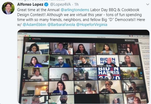Open Alfonso Lopez's profile avatar
Viewport: 151px width, 104px height.
coord(8,8)
